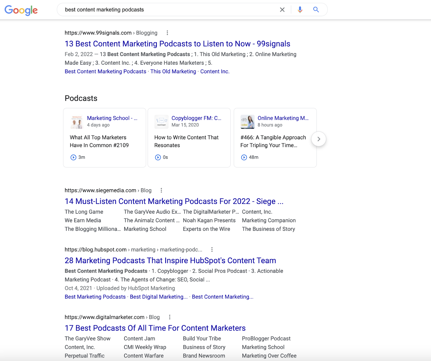Play the Copyblogger FM 0s episode
This screenshot has height=361, width=431.
point(158,157)
